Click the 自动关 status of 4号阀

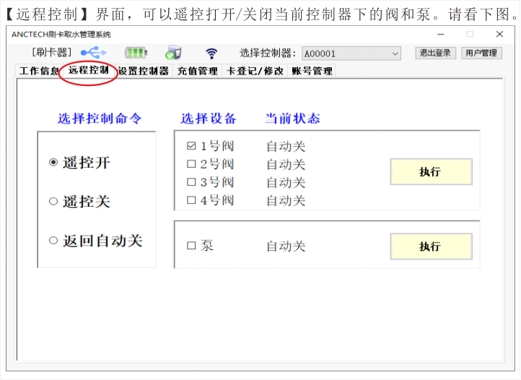tap(286, 200)
